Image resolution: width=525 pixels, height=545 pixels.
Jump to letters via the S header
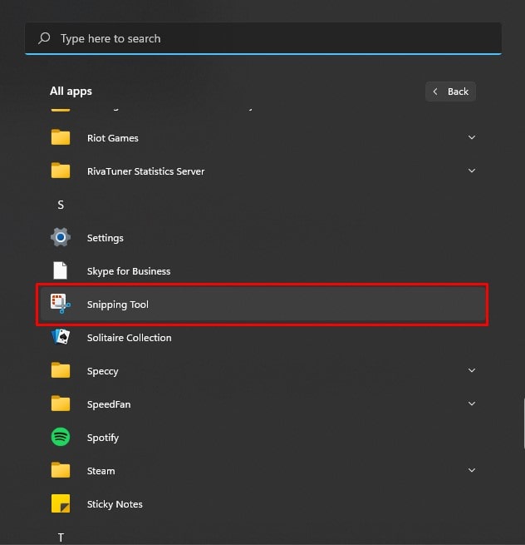coord(61,205)
